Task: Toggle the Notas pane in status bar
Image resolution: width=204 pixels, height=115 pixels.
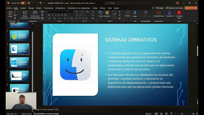Action: (x=149, y=114)
